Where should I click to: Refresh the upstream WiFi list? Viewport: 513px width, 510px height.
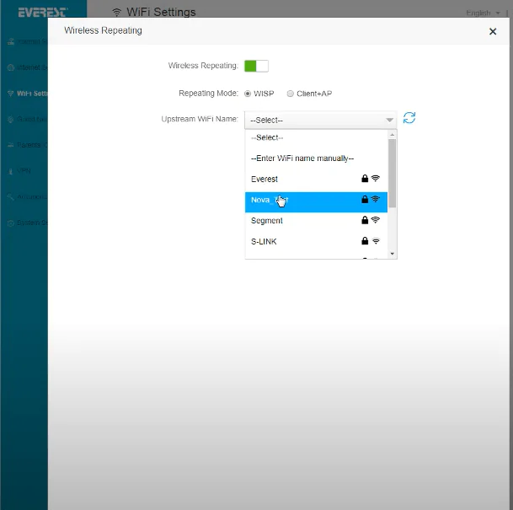point(409,118)
